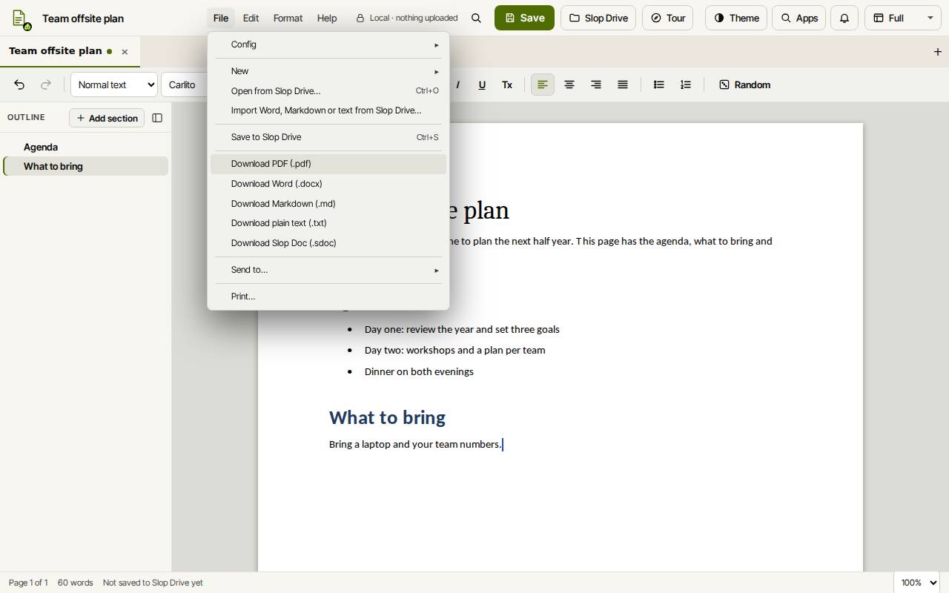Screen dimensions: 949x593
Task: Insert a bulleted list
Action: [x=658, y=85]
